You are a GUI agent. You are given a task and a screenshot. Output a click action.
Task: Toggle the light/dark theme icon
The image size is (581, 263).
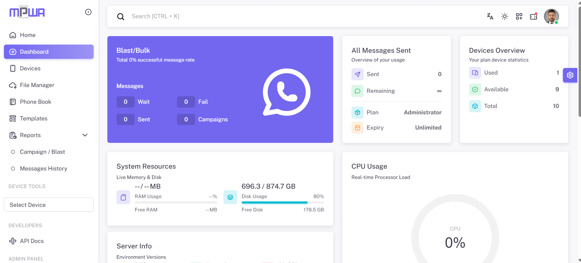(504, 16)
